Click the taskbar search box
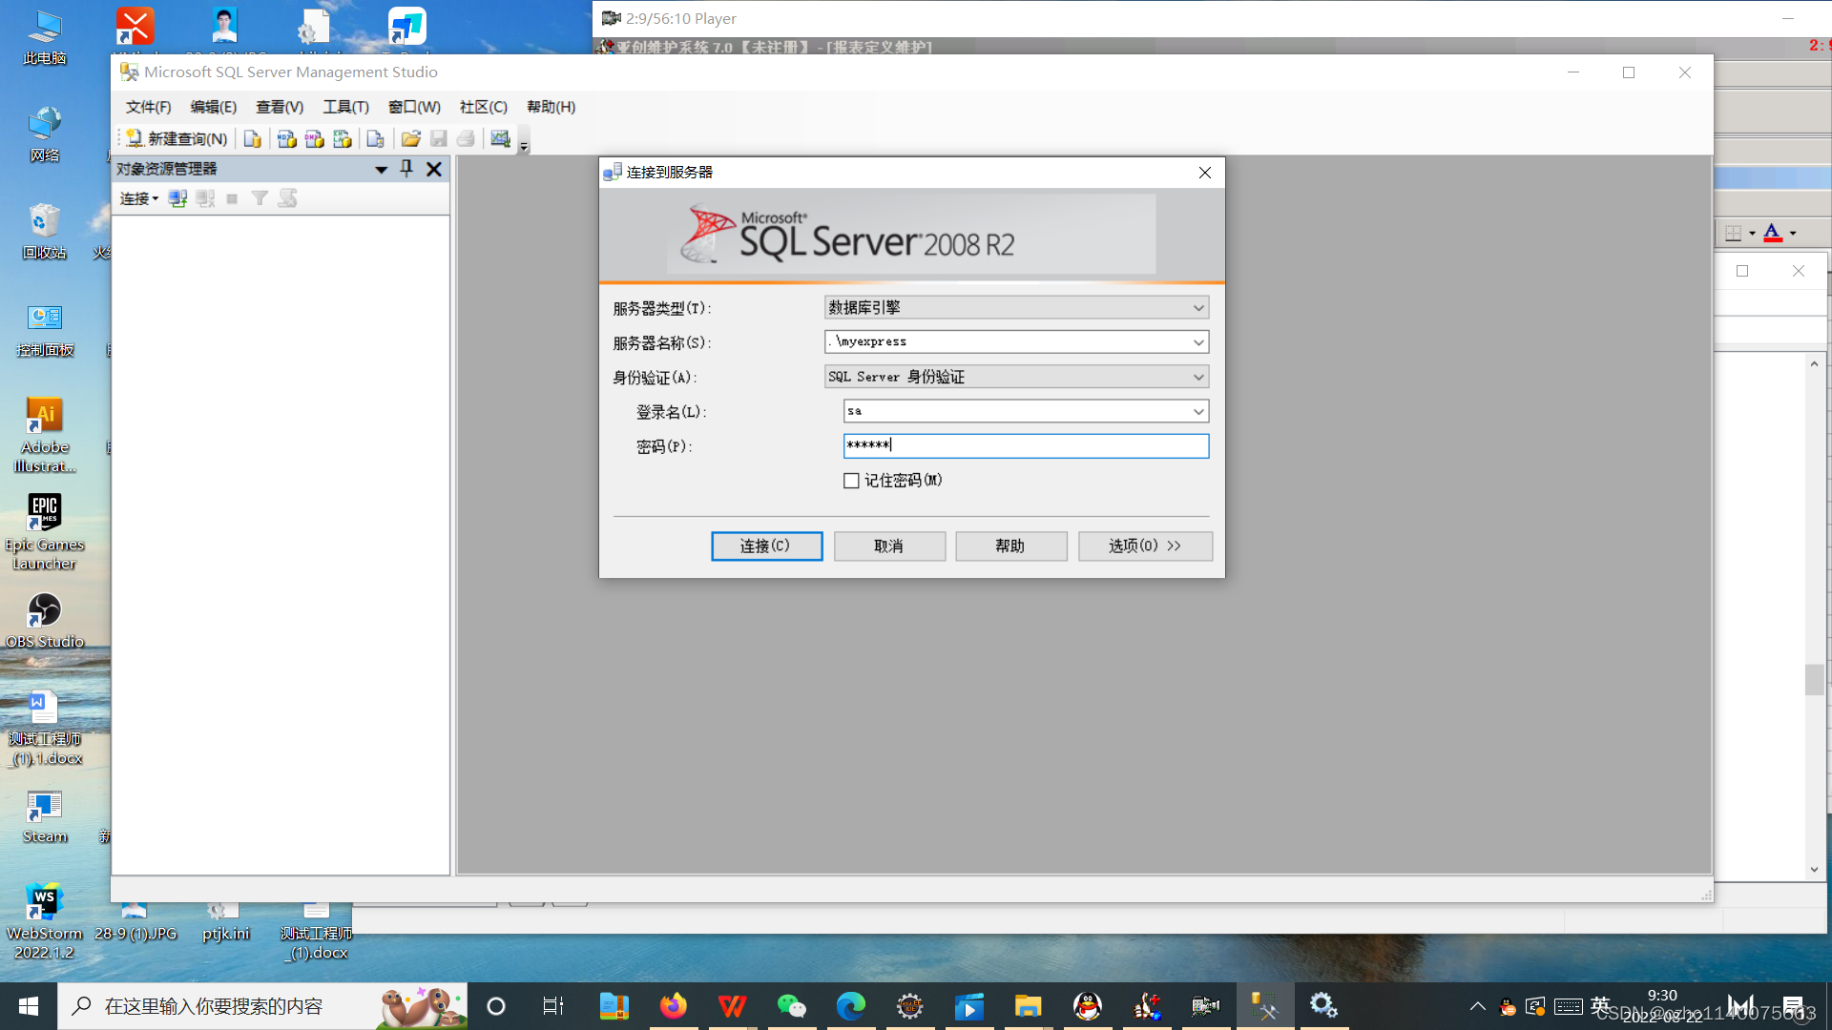 [x=263, y=1006]
